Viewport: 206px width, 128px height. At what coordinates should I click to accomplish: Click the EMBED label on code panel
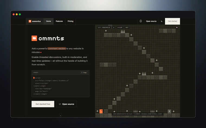[x=36, y=72]
